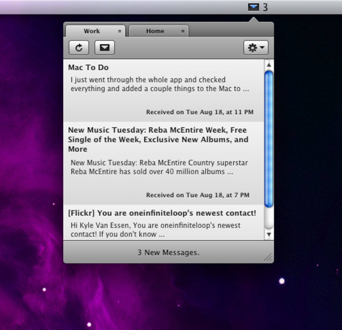Click the blue scrollbar thumb
The width and height of the screenshot is (342, 330).
pos(269,139)
